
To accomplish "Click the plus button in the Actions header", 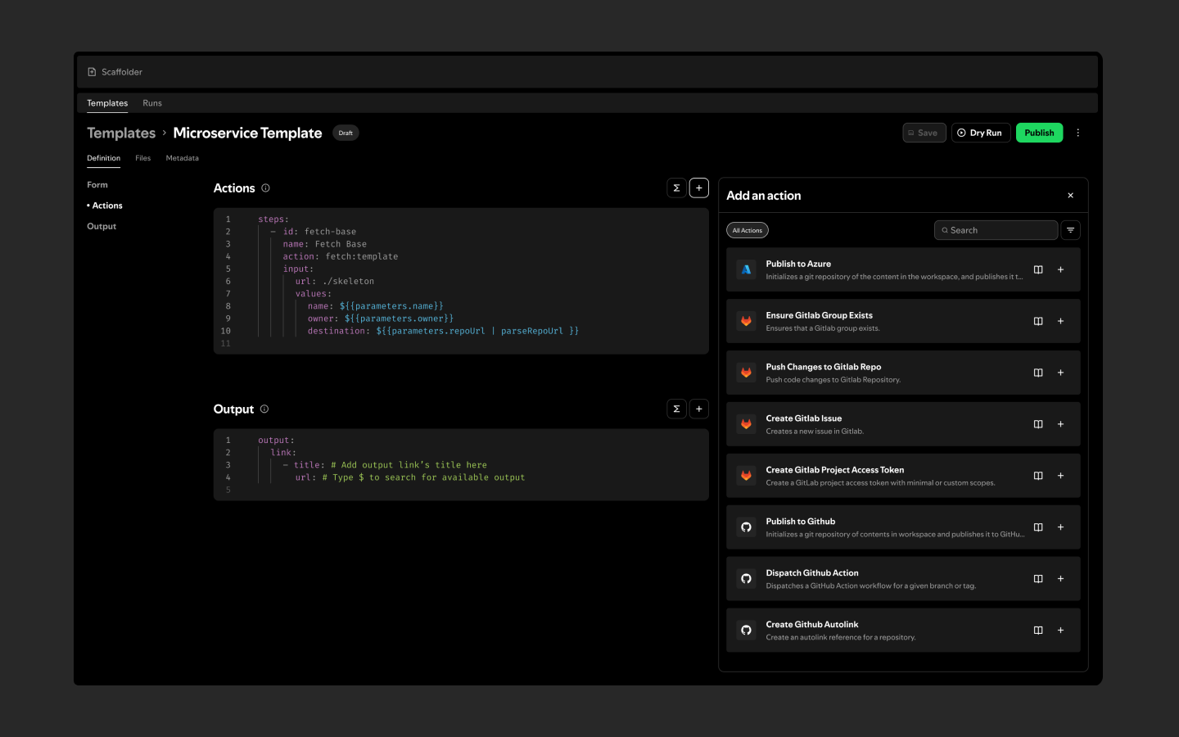I will pyautogui.click(x=699, y=188).
